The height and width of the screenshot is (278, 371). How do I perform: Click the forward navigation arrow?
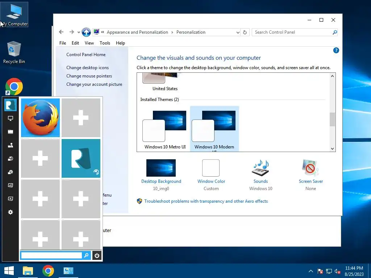71,32
